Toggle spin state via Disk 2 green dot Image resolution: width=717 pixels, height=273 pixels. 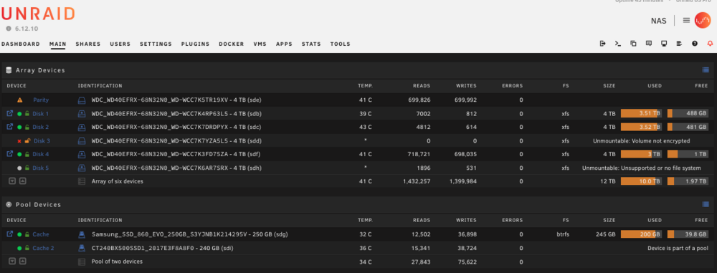tap(19, 127)
